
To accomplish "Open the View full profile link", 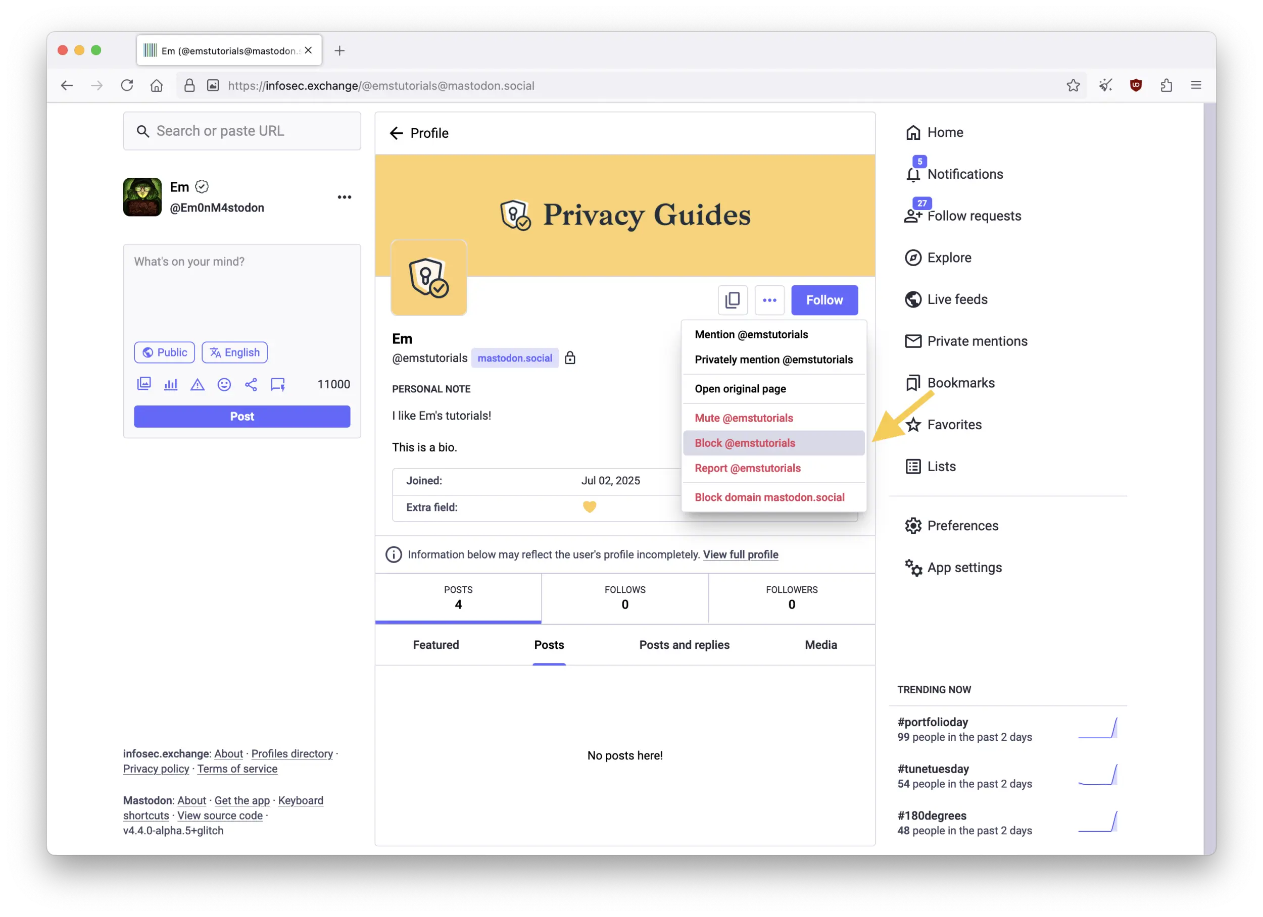I will point(741,554).
